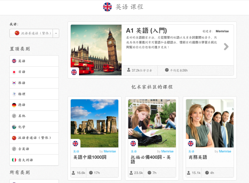Open the Memrise author link on the 商務英語 card

(x=225, y=151)
